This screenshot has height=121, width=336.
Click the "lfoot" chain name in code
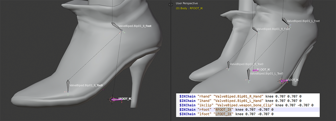click(205, 114)
